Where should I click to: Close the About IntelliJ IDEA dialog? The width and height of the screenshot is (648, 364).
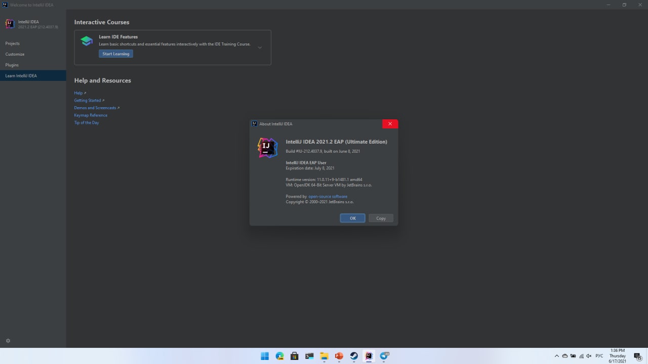[x=390, y=124]
